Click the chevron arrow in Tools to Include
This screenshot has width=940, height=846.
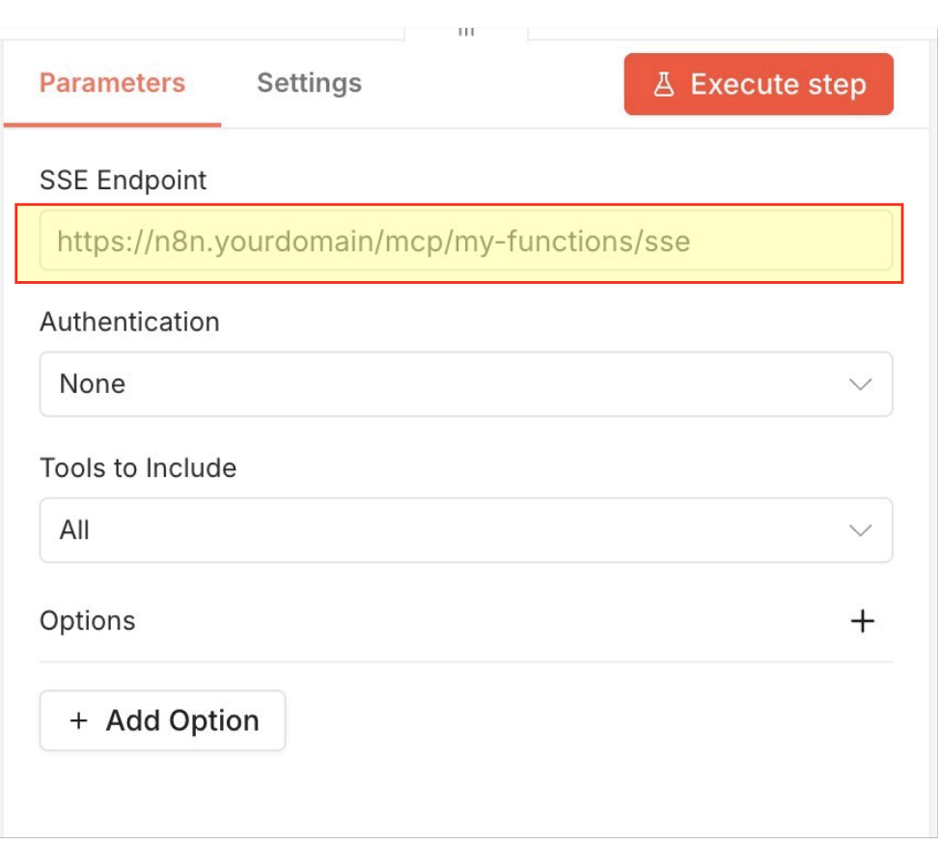tap(860, 530)
